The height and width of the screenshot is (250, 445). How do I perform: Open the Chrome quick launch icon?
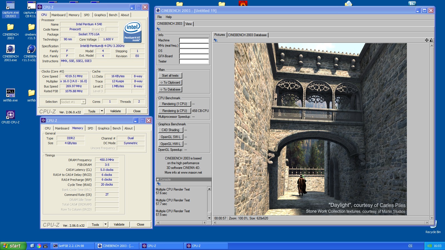pyautogui.click(x=39, y=246)
